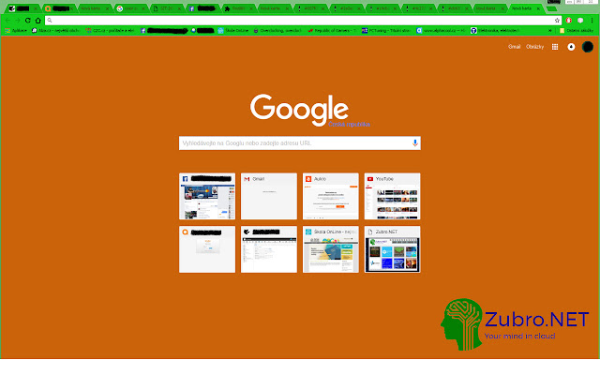This screenshot has width=600, height=375.
Task: Open the CZC.cz bookmark
Action: tap(111, 31)
